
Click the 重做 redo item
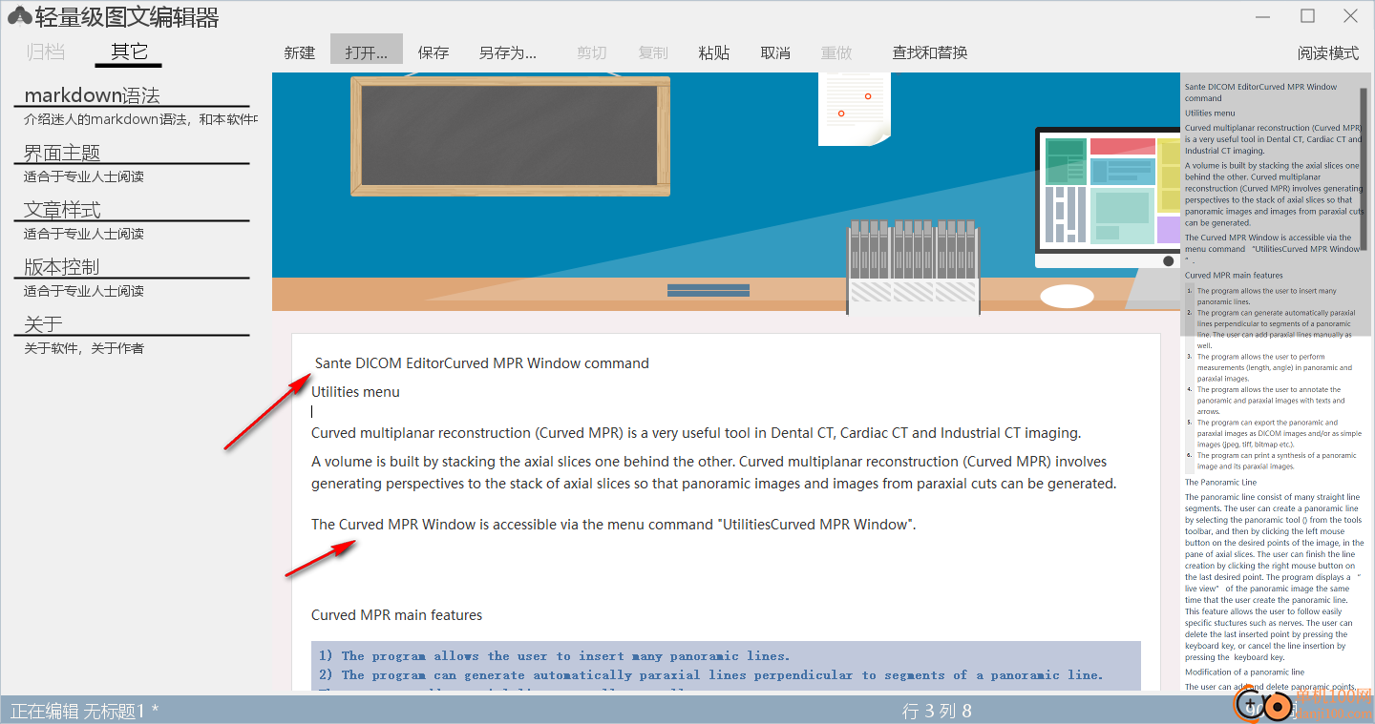[836, 52]
